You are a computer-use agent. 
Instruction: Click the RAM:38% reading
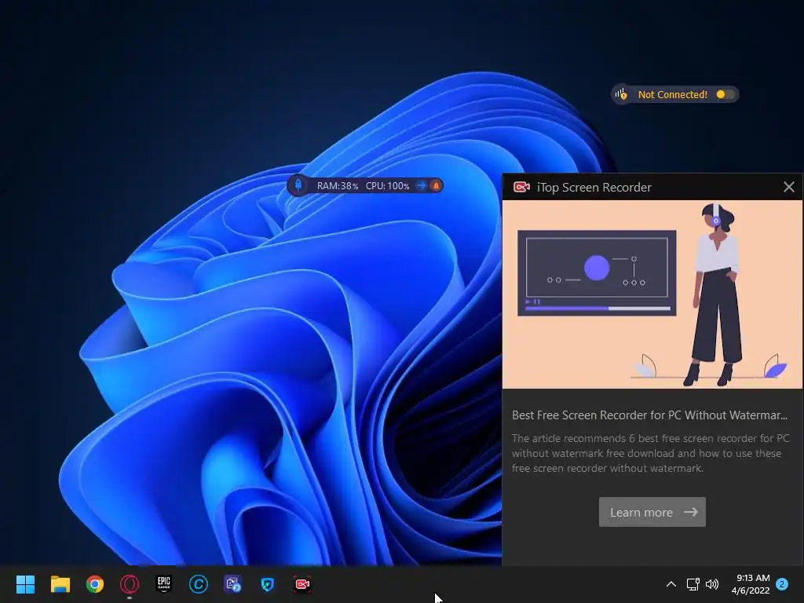tap(338, 185)
